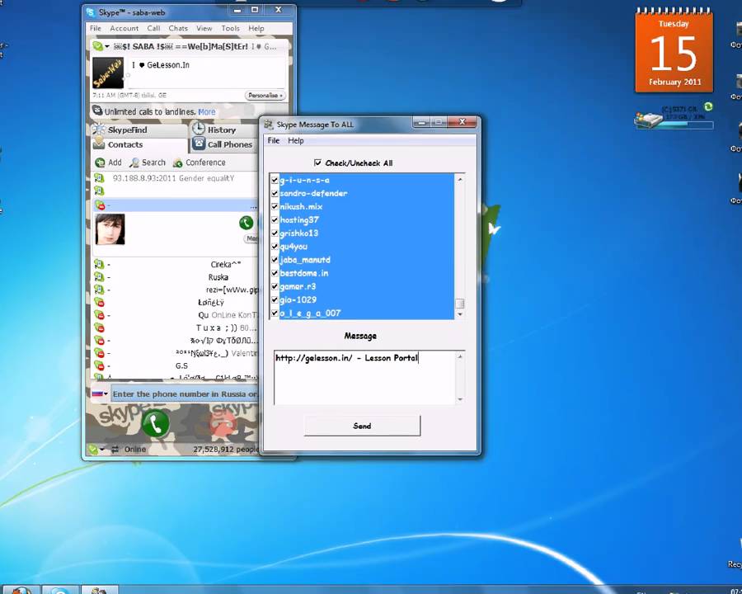The width and height of the screenshot is (742, 594).
Task: Open File menu in Skype Message To ALL
Action: [x=274, y=141]
